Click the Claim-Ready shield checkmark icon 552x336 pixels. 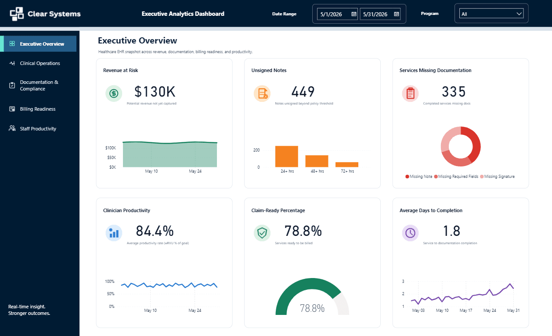tap(262, 233)
